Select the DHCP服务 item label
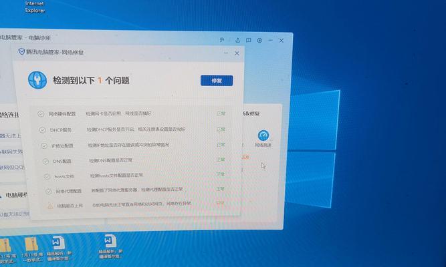Image resolution: width=446 pixels, height=267 pixels. point(61,130)
